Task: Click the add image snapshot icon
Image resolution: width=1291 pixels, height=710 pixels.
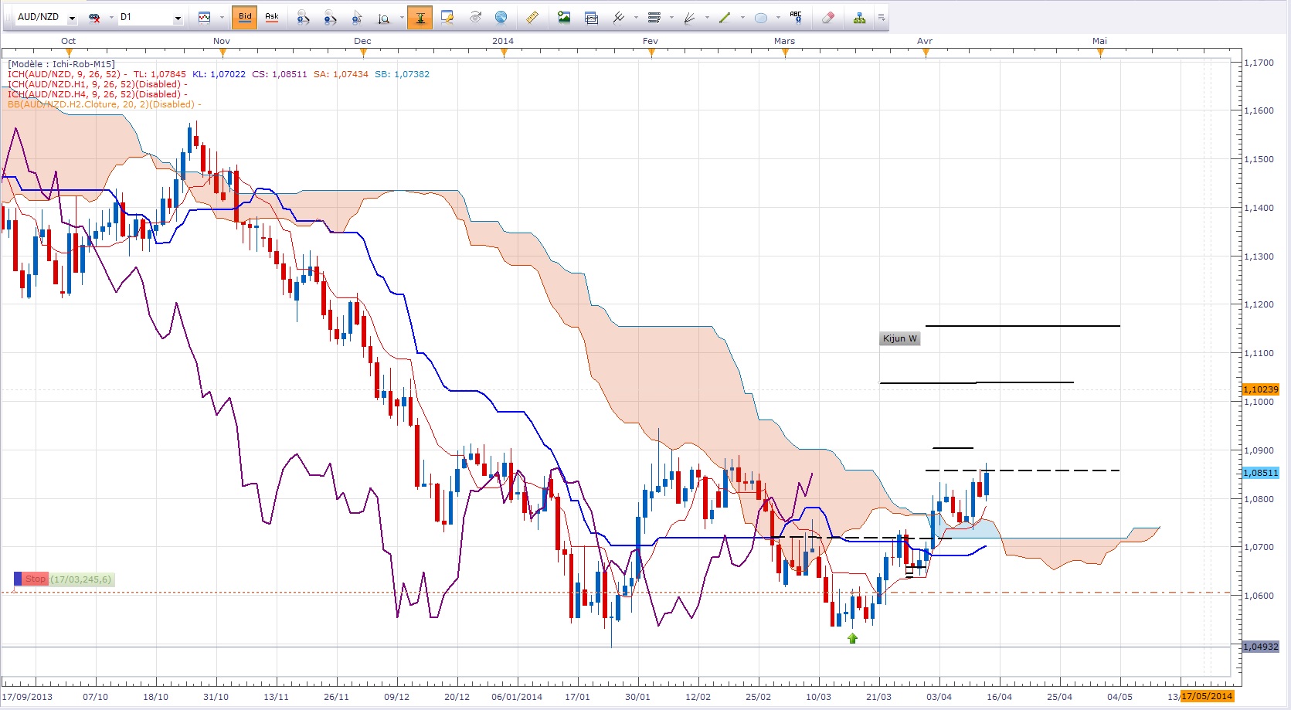Action: tap(564, 17)
